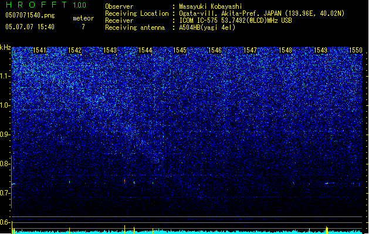The width and height of the screenshot is (369, 234).
Task: Click the 1543 time marker
Action: [x=110, y=50]
